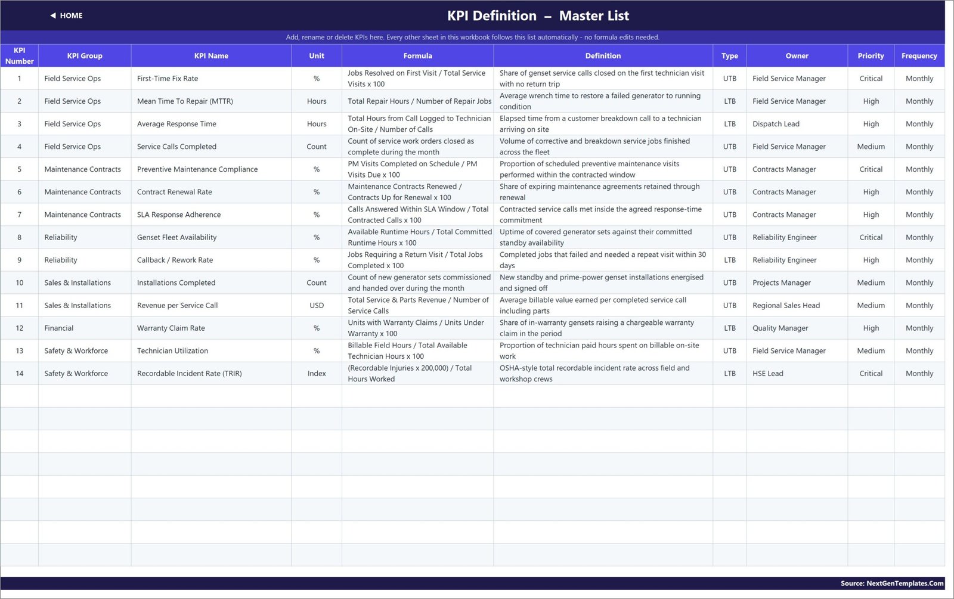Image resolution: width=954 pixels, height=599 pixels.
Task: Click the Projects Manager owner cell
Action: [x=797, y=283]
